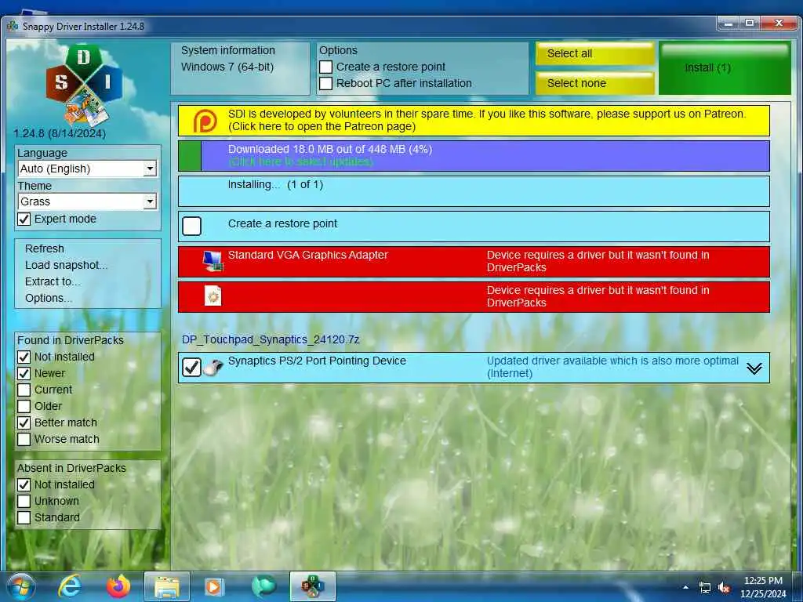Launch Internet Explorer from taskbar
Viewport: 803px width, 602px height.
tap(70, 586)
